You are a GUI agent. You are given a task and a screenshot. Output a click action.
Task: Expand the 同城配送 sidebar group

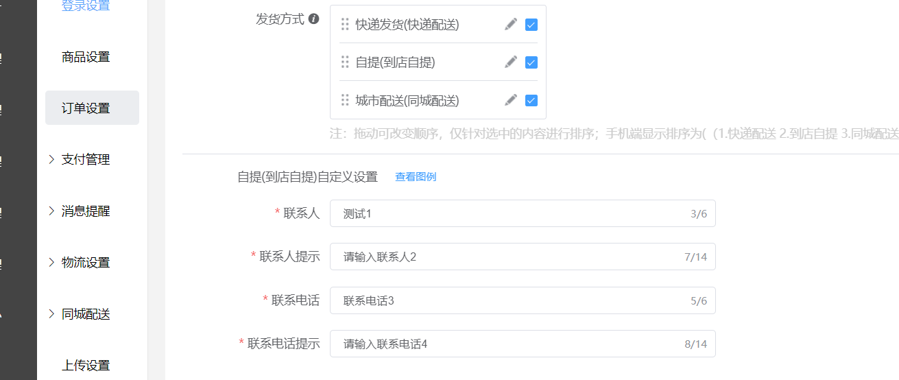pos(86,314)
